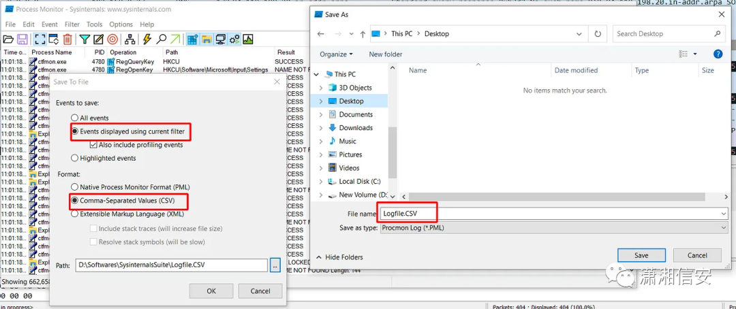Image resolution: width=736 pixels, height=309 pixels.
Task: Toggle the Autoscroll icon in Process Monitor toolbar
Action: [x=53, y=39]
